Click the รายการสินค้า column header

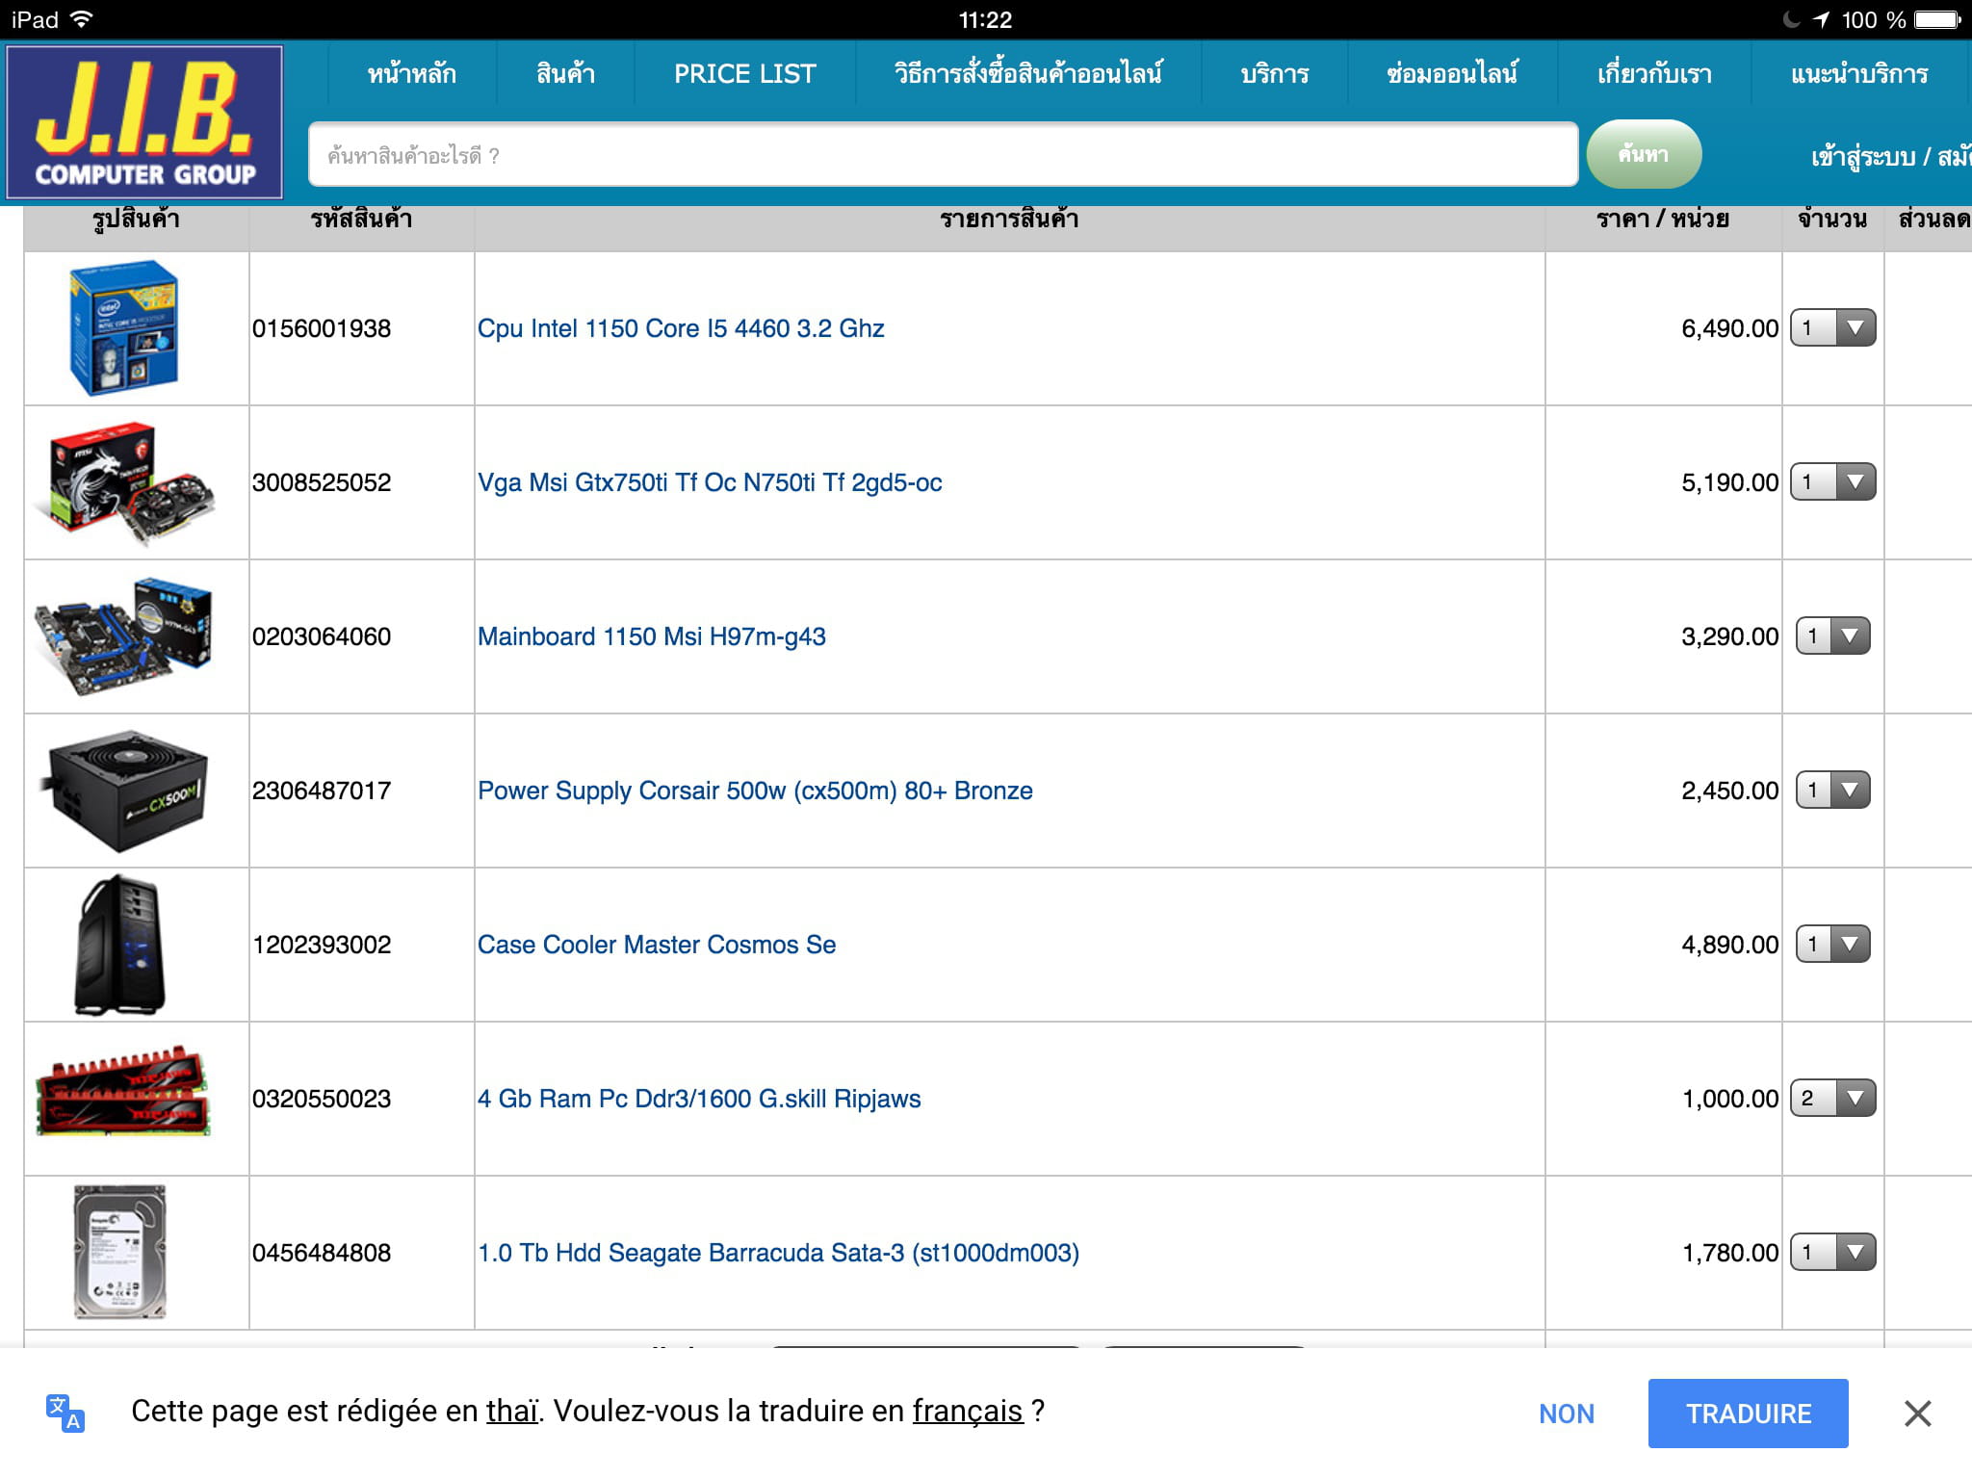[1009, 220]
